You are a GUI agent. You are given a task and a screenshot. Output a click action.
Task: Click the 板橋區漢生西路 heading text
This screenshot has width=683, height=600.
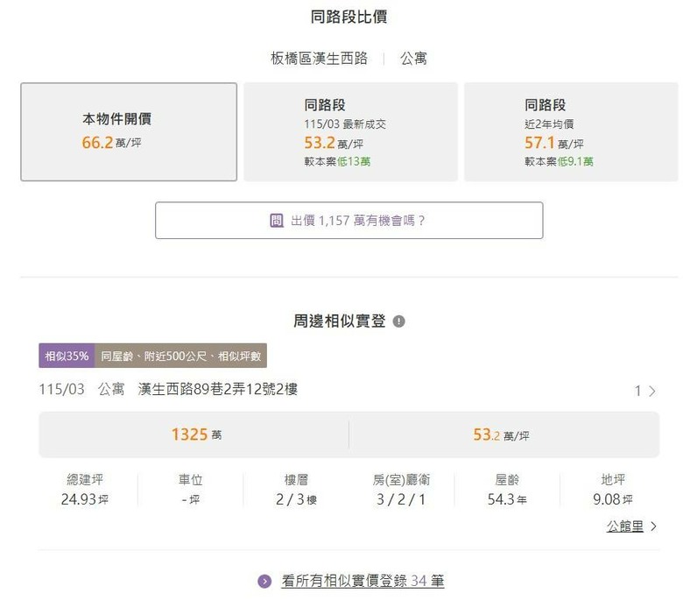coord(319,59)
